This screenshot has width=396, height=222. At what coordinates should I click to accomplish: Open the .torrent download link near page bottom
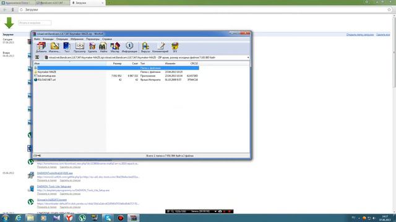point(52,200)
